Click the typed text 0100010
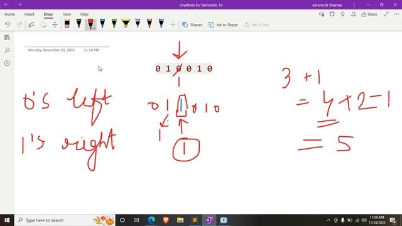 tap(184, 68)
